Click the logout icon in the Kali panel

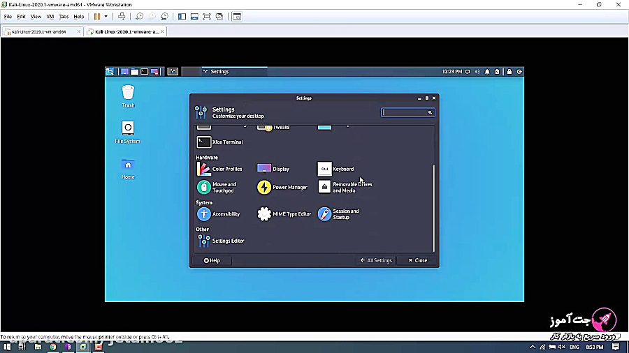tap(519, 72)
